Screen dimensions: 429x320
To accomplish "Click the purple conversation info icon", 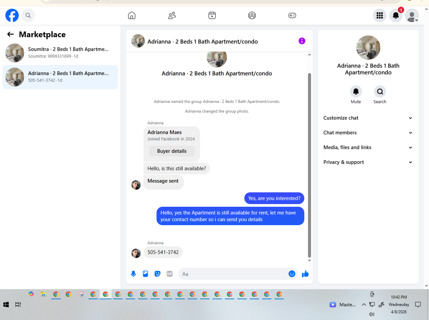I will [x=302, y=41].
